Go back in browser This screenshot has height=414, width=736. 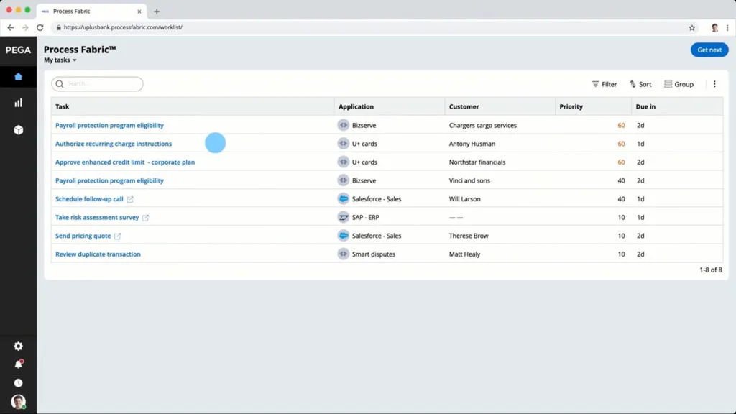point(10,28)
